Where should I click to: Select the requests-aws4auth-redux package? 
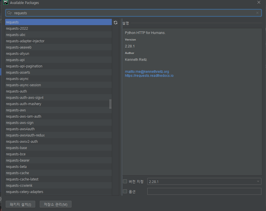click(58, 135)
